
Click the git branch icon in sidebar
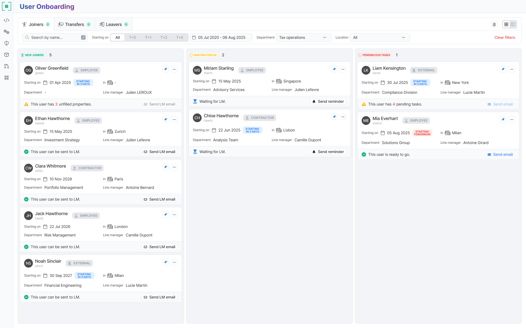7,66
